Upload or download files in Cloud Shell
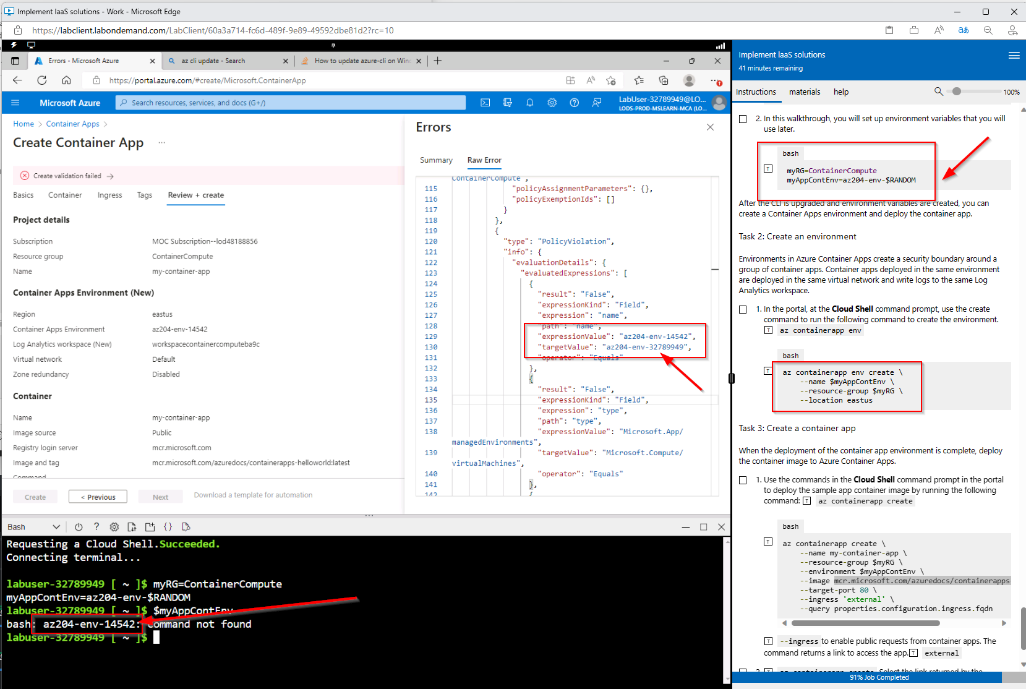 pos(132,526)
